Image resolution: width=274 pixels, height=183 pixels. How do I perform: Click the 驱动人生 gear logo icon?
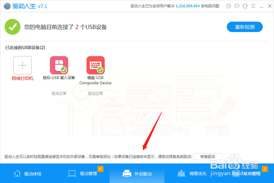tap(7, 6)
